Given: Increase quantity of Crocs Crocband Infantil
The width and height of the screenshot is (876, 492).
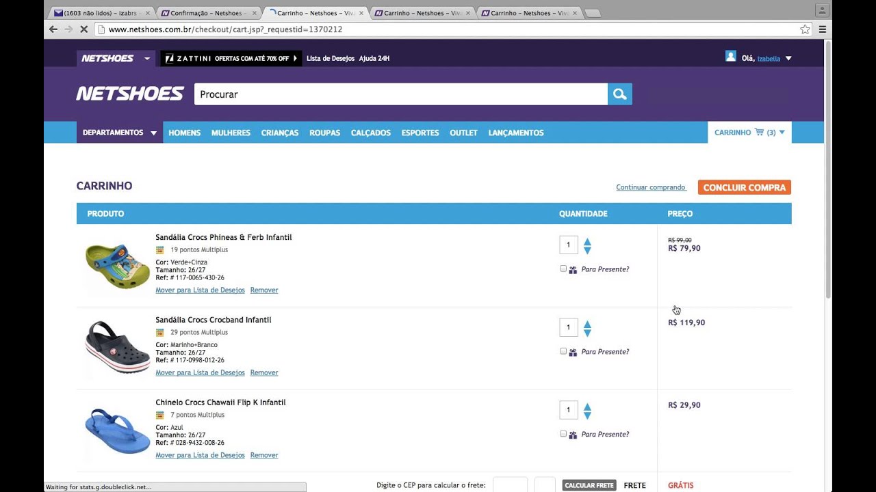Looking at the screenshot, I should coord(587,324).
